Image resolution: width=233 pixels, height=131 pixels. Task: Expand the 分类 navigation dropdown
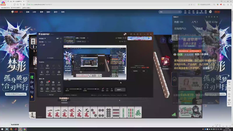[34, 12]
